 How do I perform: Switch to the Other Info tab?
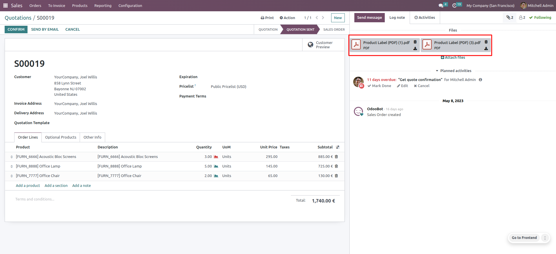(x=92, y=137)
